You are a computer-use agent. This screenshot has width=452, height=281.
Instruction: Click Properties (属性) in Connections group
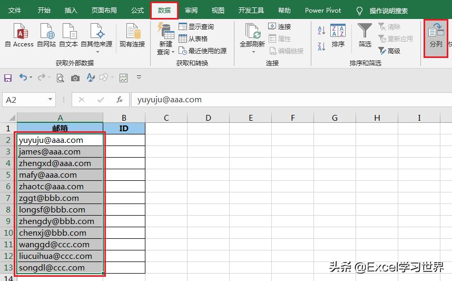(279, 38)
